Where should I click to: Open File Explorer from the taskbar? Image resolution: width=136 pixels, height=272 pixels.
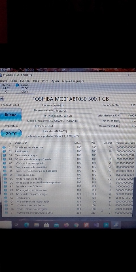[37, 225]
